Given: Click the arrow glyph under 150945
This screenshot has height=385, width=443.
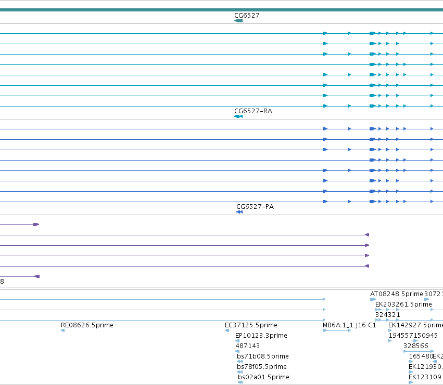Looking at the screenshot, I should 415,341.
